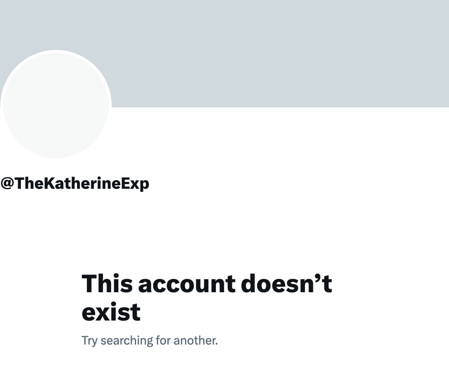Click the period ending the subtext
Screen dimensions: 449x376
pyautogui.click(x=216, y=344)
